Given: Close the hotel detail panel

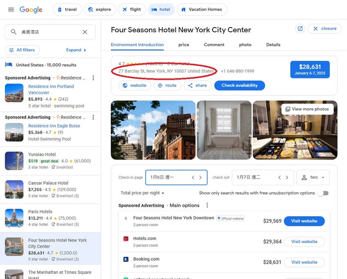Looking at the screenshot, I should [x=325, y=29].
